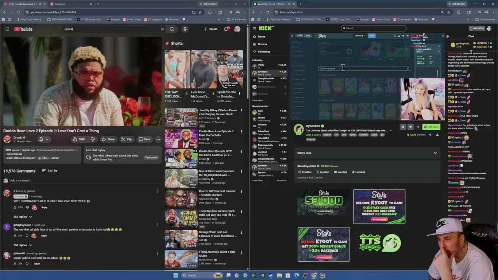Open Kick Following page
This screenshot has height=280, width=498.
click(x=263, y=51)
